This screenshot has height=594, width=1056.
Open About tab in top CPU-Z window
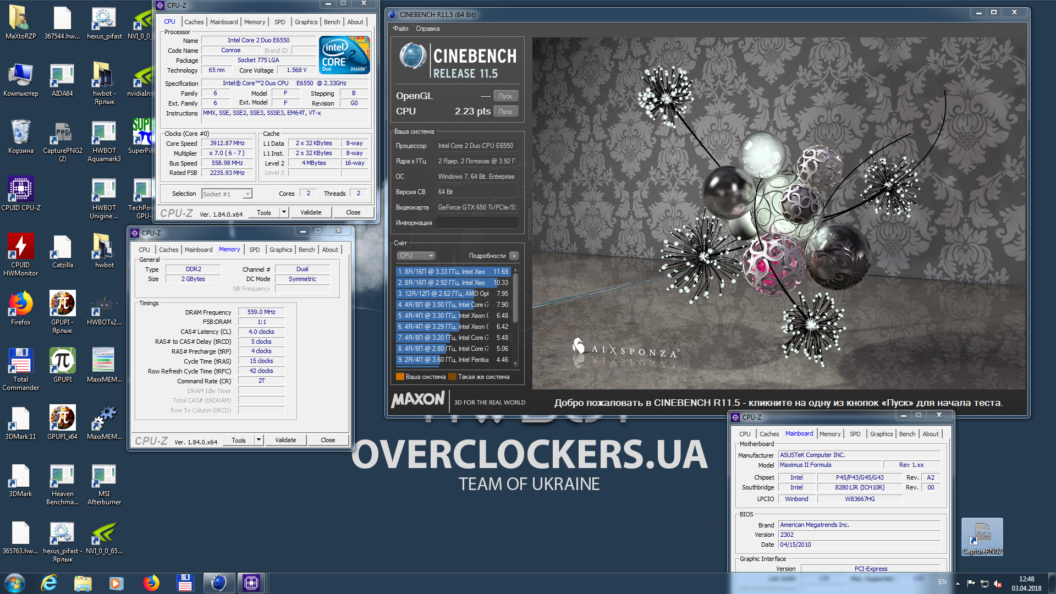(x=355, y=22)
